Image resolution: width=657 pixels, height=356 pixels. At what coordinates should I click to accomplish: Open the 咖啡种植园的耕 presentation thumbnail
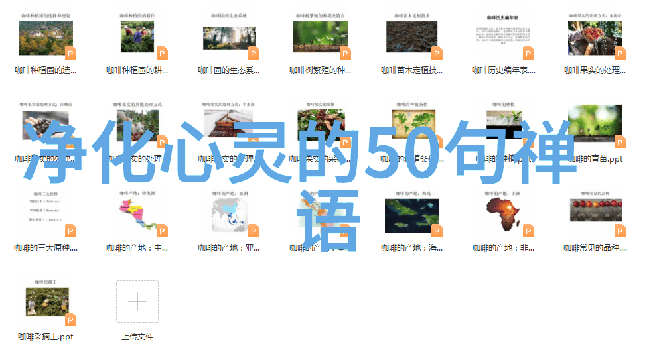click(137, 38)
